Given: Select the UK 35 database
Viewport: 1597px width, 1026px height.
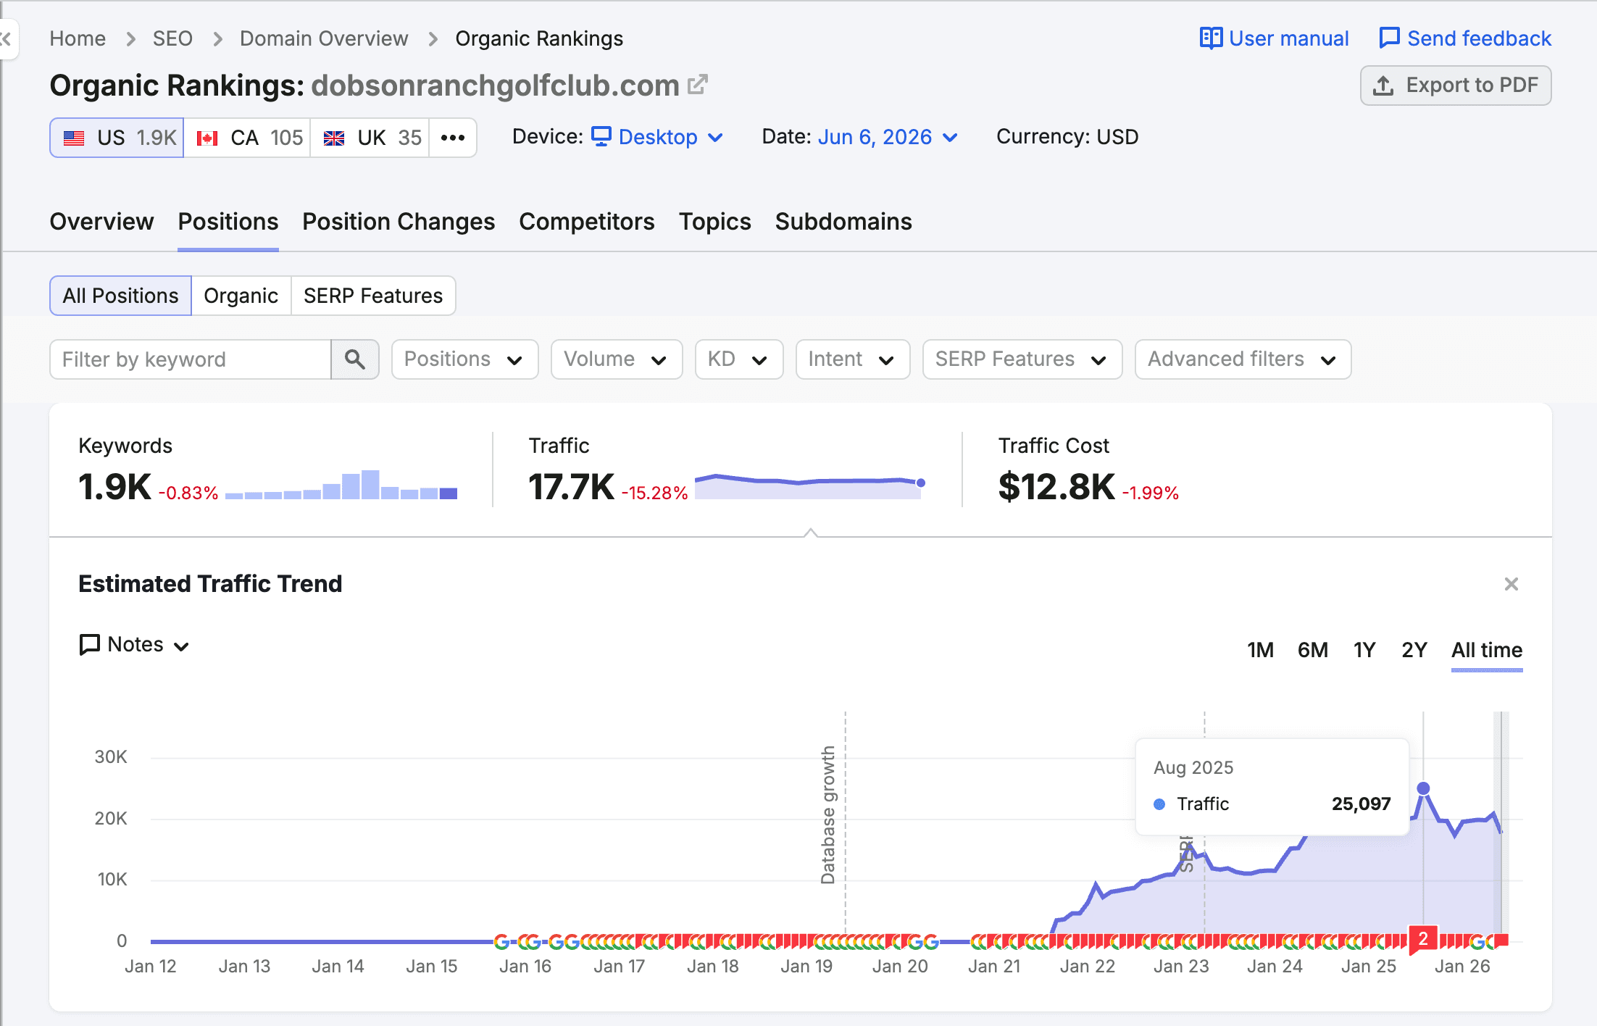Looking at the screenshot, I should (x=370, y=138).
